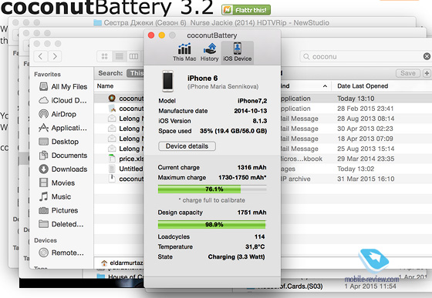Click the Flattr this! button

246,10
